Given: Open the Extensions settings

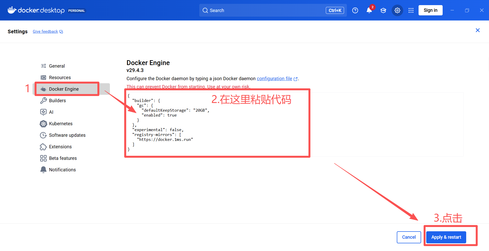Looking at the screenshot, I should click(x=71, y=147).
